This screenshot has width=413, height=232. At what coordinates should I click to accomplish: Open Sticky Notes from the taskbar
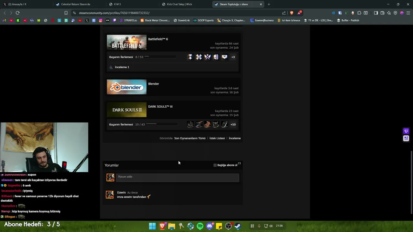[x=219, y=226]
